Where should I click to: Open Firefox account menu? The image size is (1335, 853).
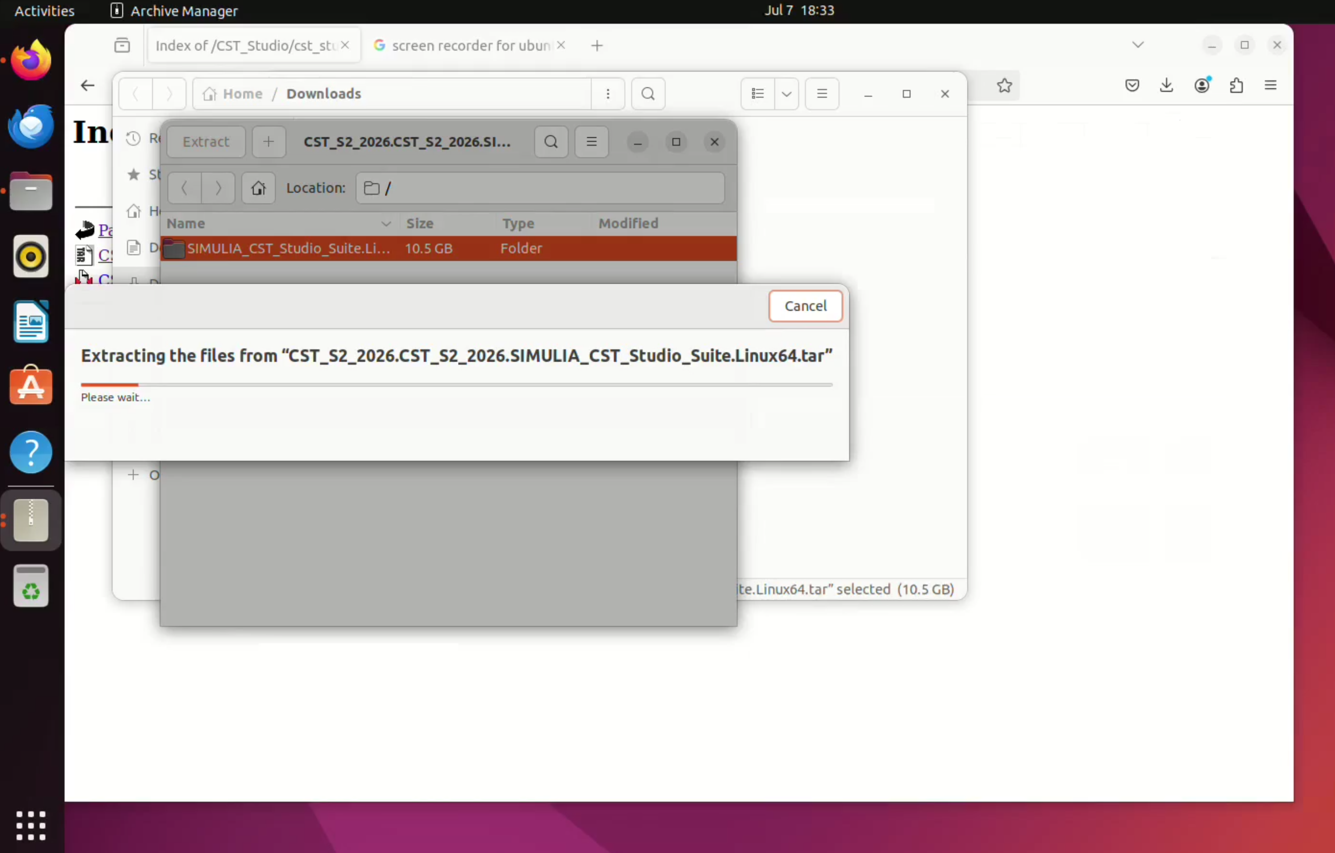click(x=1201, y=86)
